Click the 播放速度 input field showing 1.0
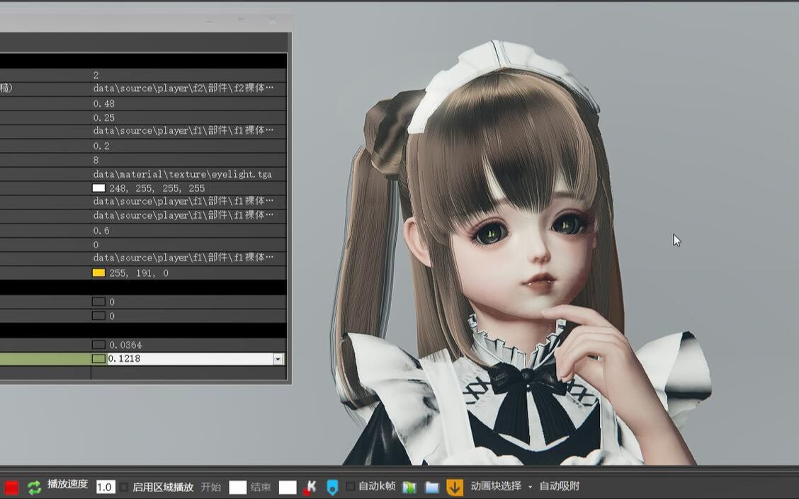The image size is (799, 499). (x=106, y=487)
